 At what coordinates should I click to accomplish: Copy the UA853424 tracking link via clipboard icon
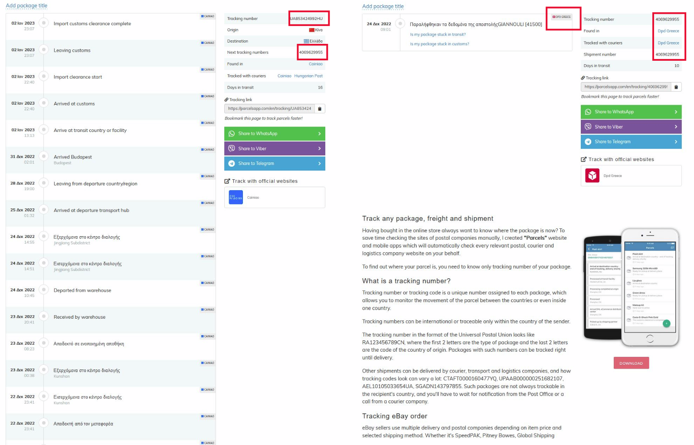pyautogui.click(x=320, y=109)
